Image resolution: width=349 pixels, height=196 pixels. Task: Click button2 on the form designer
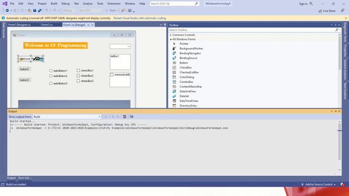tap(25, 69)
